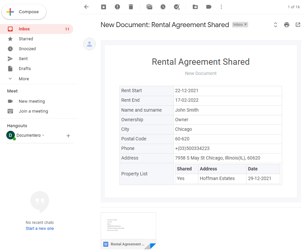Click the 'Start a new one' chat link
305x252 pixels.
click(40, 229)
